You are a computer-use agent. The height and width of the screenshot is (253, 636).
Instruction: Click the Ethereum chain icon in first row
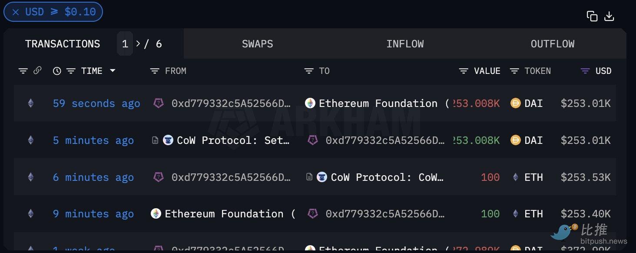[x=30, y=103]
